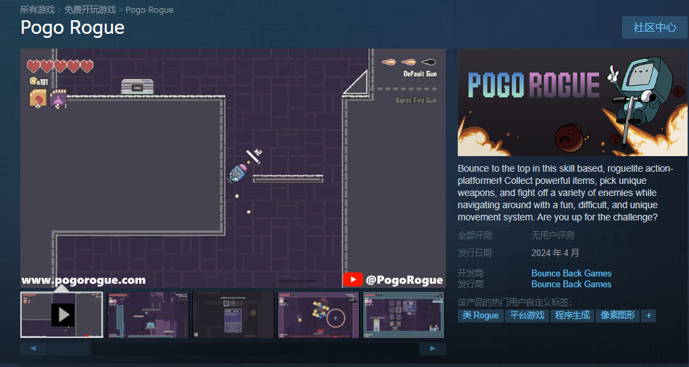Open the third screenshot thumbnail with dark menu
The image size is (689, 367).
233,315
